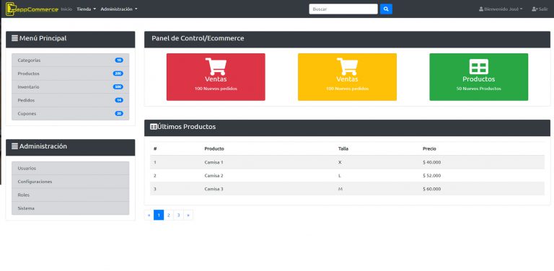This screenshot has height=271, width=554.
Task: Click the red Ventas card
Action: [216, 77]
